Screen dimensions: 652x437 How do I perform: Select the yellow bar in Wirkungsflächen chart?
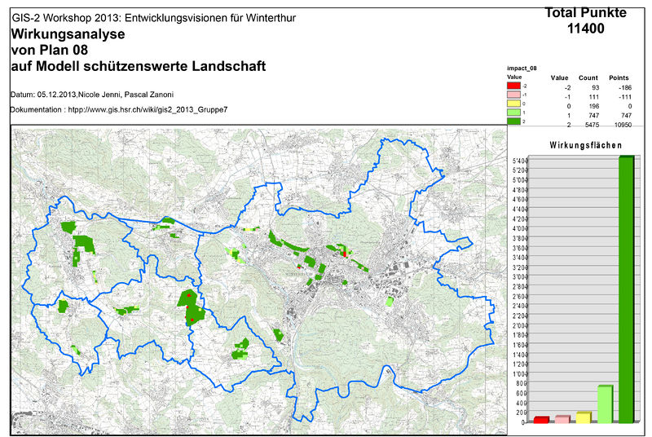pyautogui.click(x=583, y=417)
